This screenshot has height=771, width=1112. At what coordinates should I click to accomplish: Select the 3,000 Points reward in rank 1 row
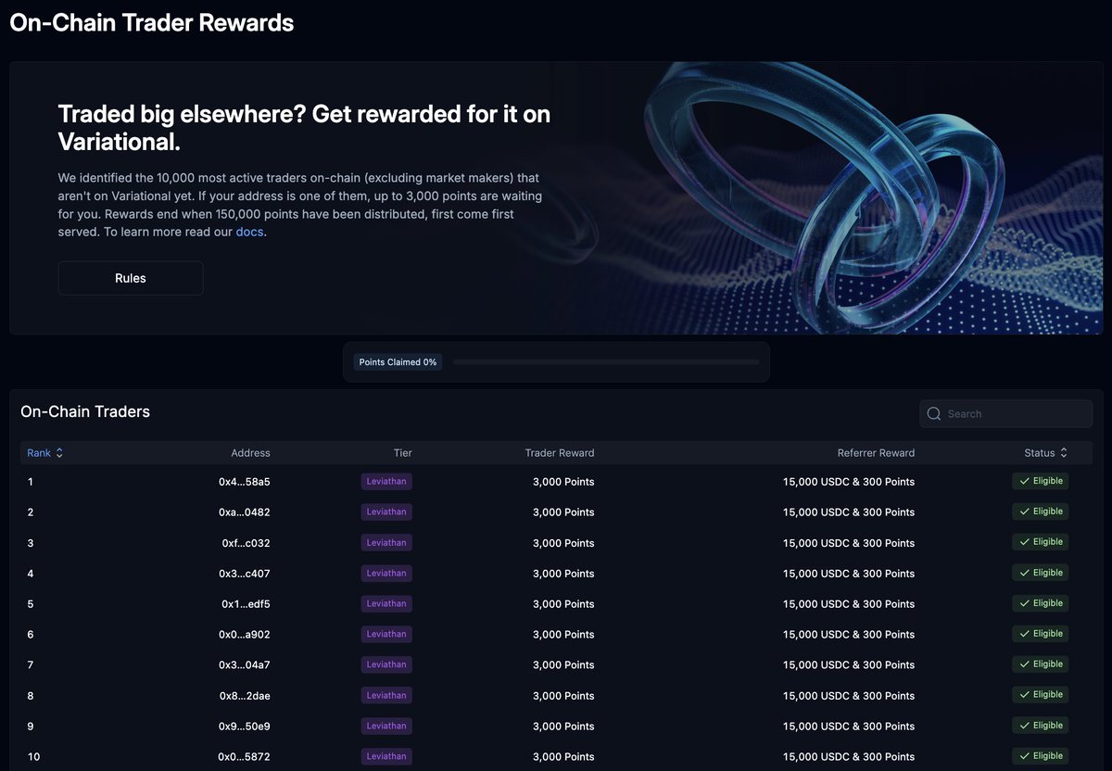[563, 482]
